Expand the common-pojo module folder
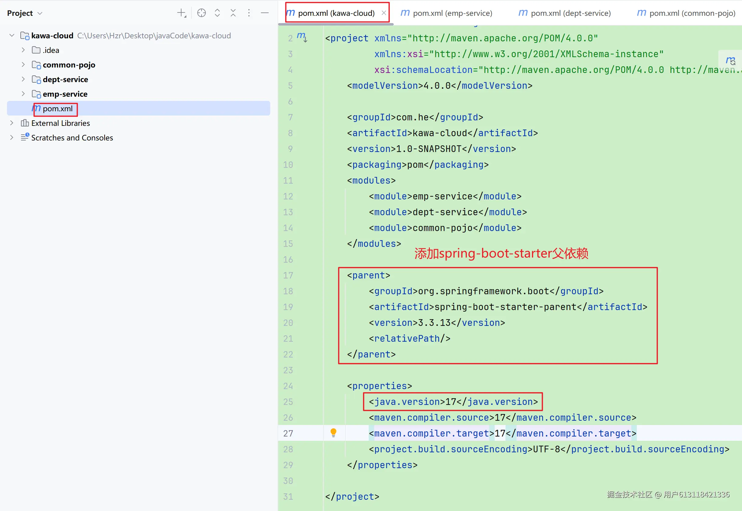The image size is (742, 511). (x=23, y=65)
